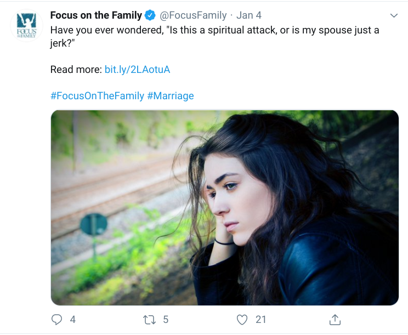Open the tweet photo of the woman
This screenshot has height=335, width=408.
click(x=224, y=207)
